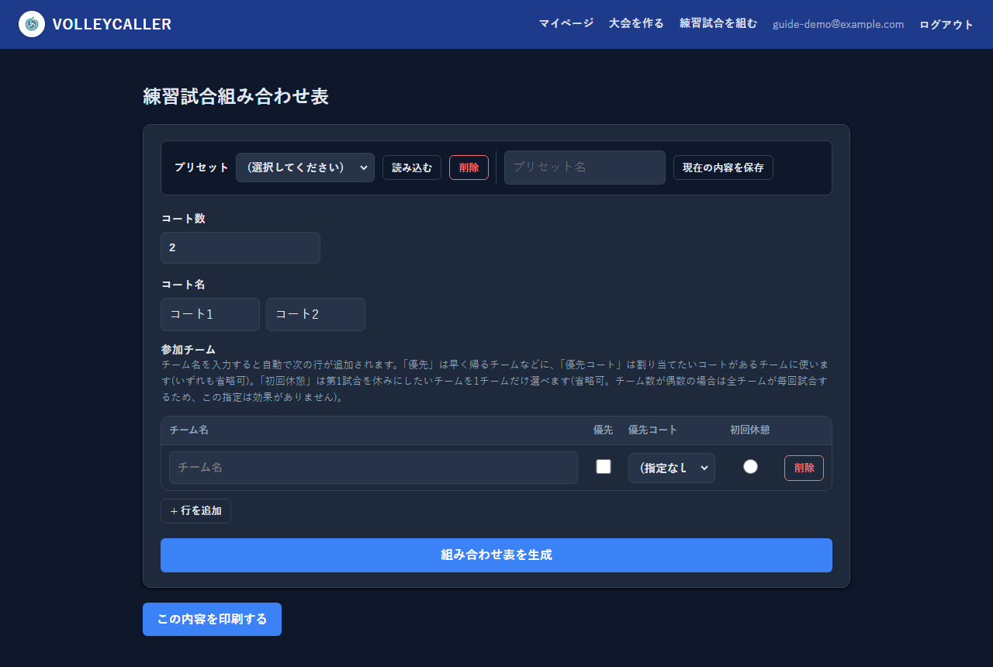Click この内容を印刷する button
The height and width of the screenshot is (667, 993).
click(212, 619)
